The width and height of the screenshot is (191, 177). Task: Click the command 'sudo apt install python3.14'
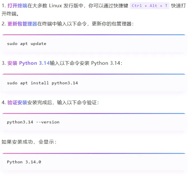[42, 83]
